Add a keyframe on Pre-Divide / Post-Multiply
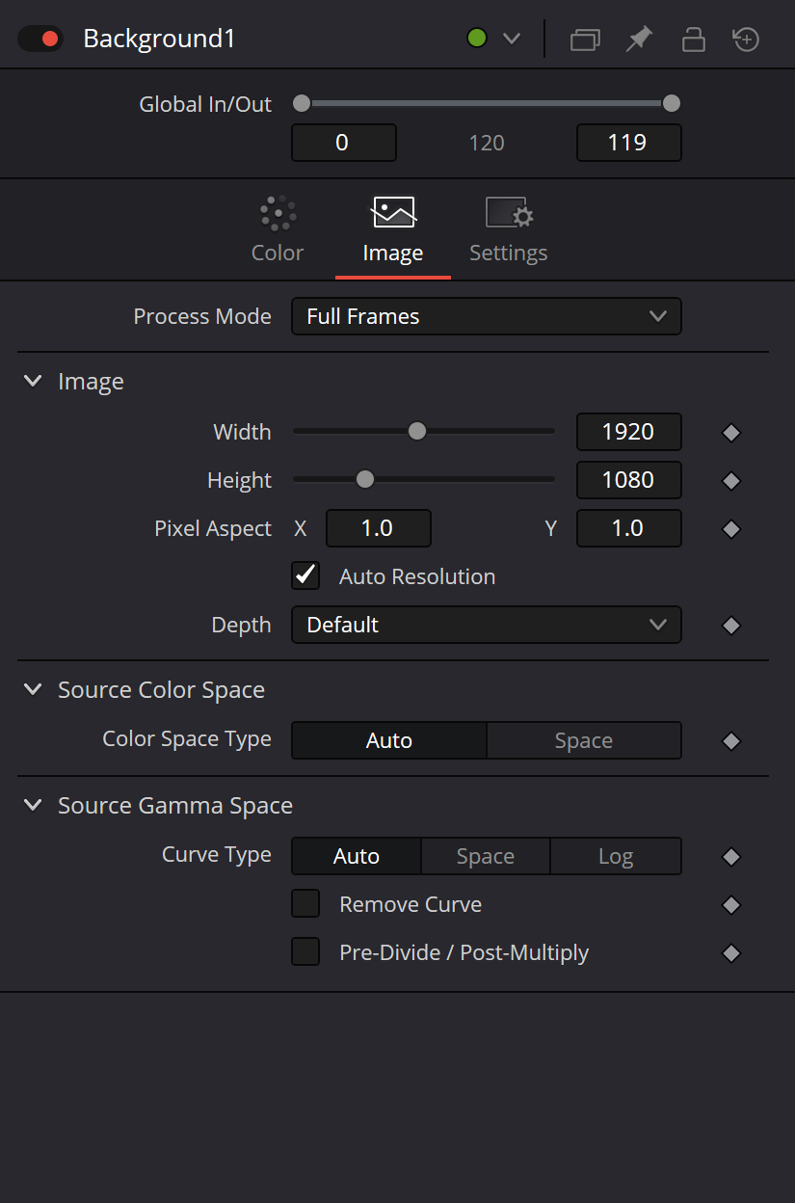 [x=731, y=953]
